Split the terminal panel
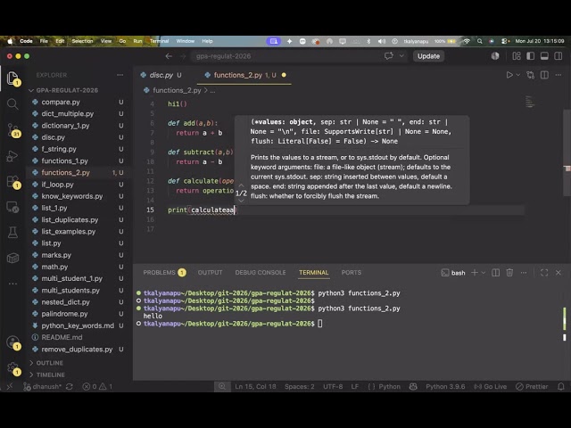 pyautogui.click(x=496, y=273)
